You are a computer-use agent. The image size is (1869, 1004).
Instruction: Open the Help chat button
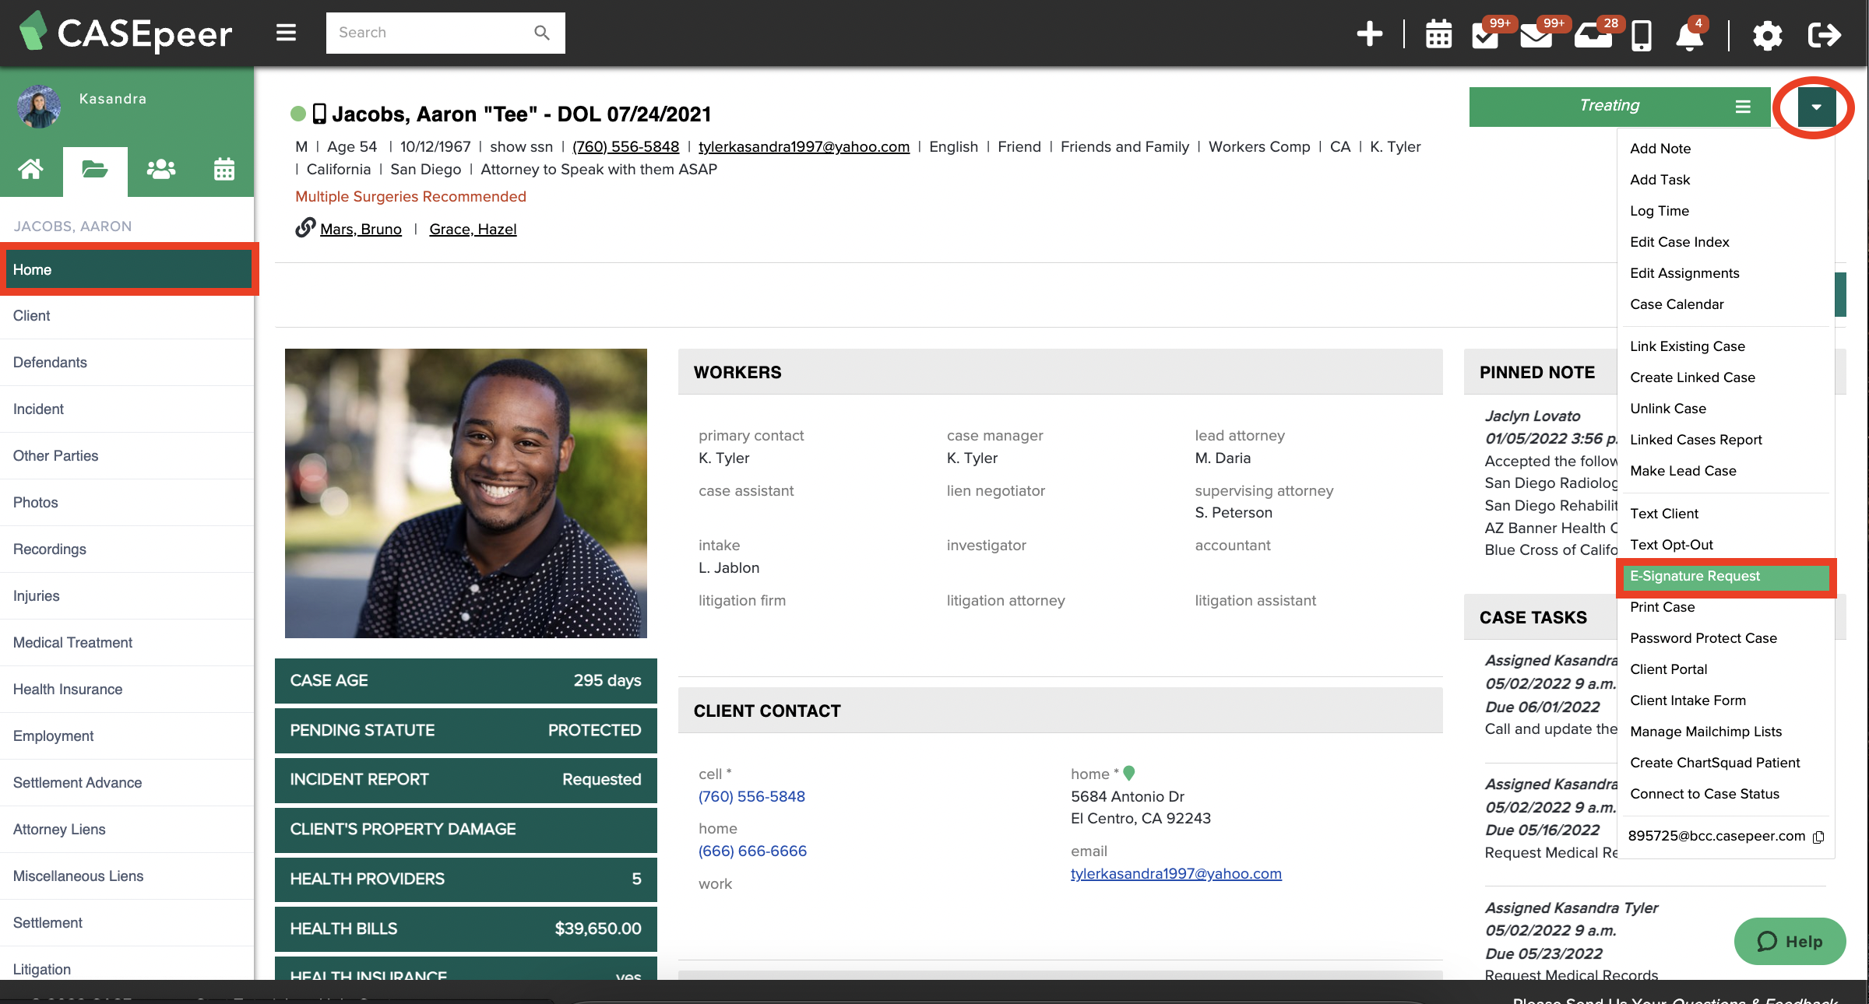(x=1789, y=942)
